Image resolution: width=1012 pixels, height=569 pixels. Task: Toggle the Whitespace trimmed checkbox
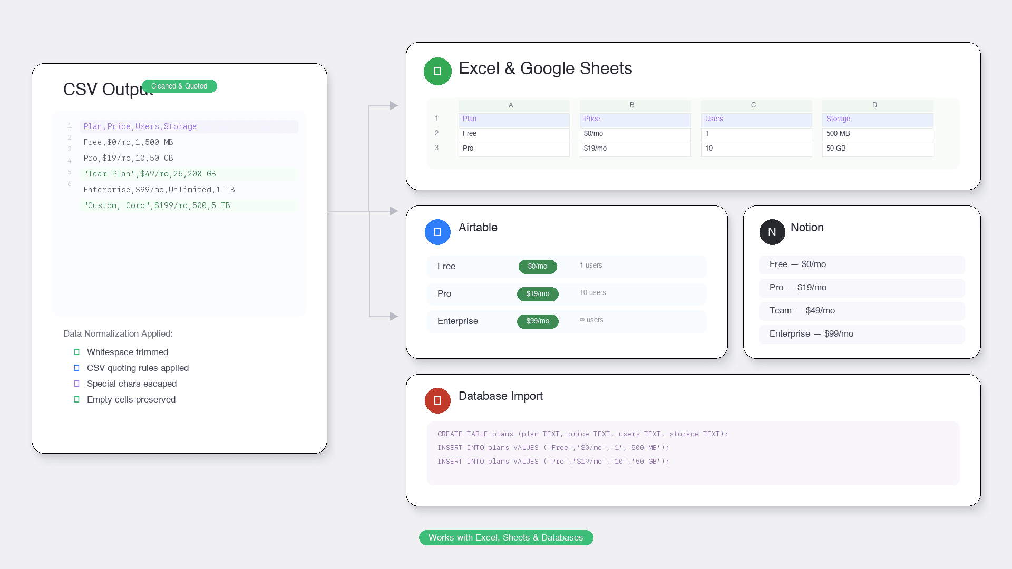pyautogui.click(x=77, y=352)
